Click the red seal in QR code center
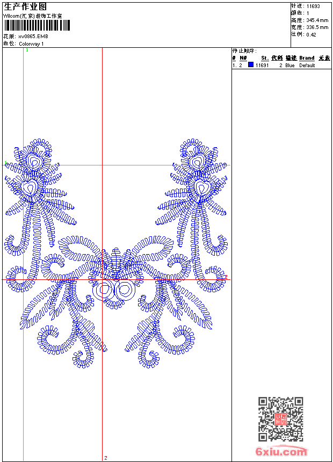Viewport: 333px width, 462px height. [x=280, y=419]
